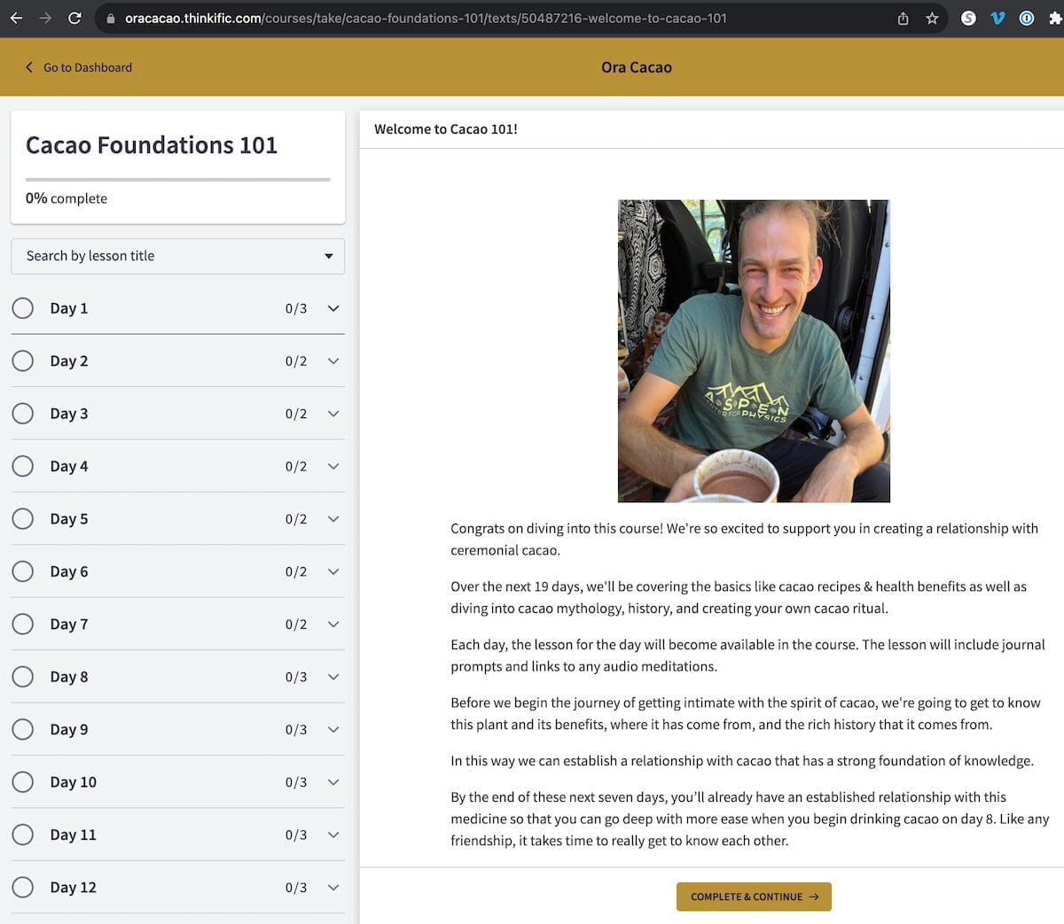This screenshot has height=924, width=1064.
Task: Open the 1Password extension icon
Action: point(1026,18)
